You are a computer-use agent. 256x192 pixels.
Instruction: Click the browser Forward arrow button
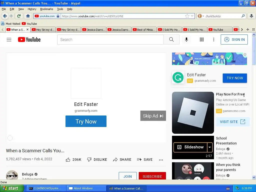pos(11,16)
